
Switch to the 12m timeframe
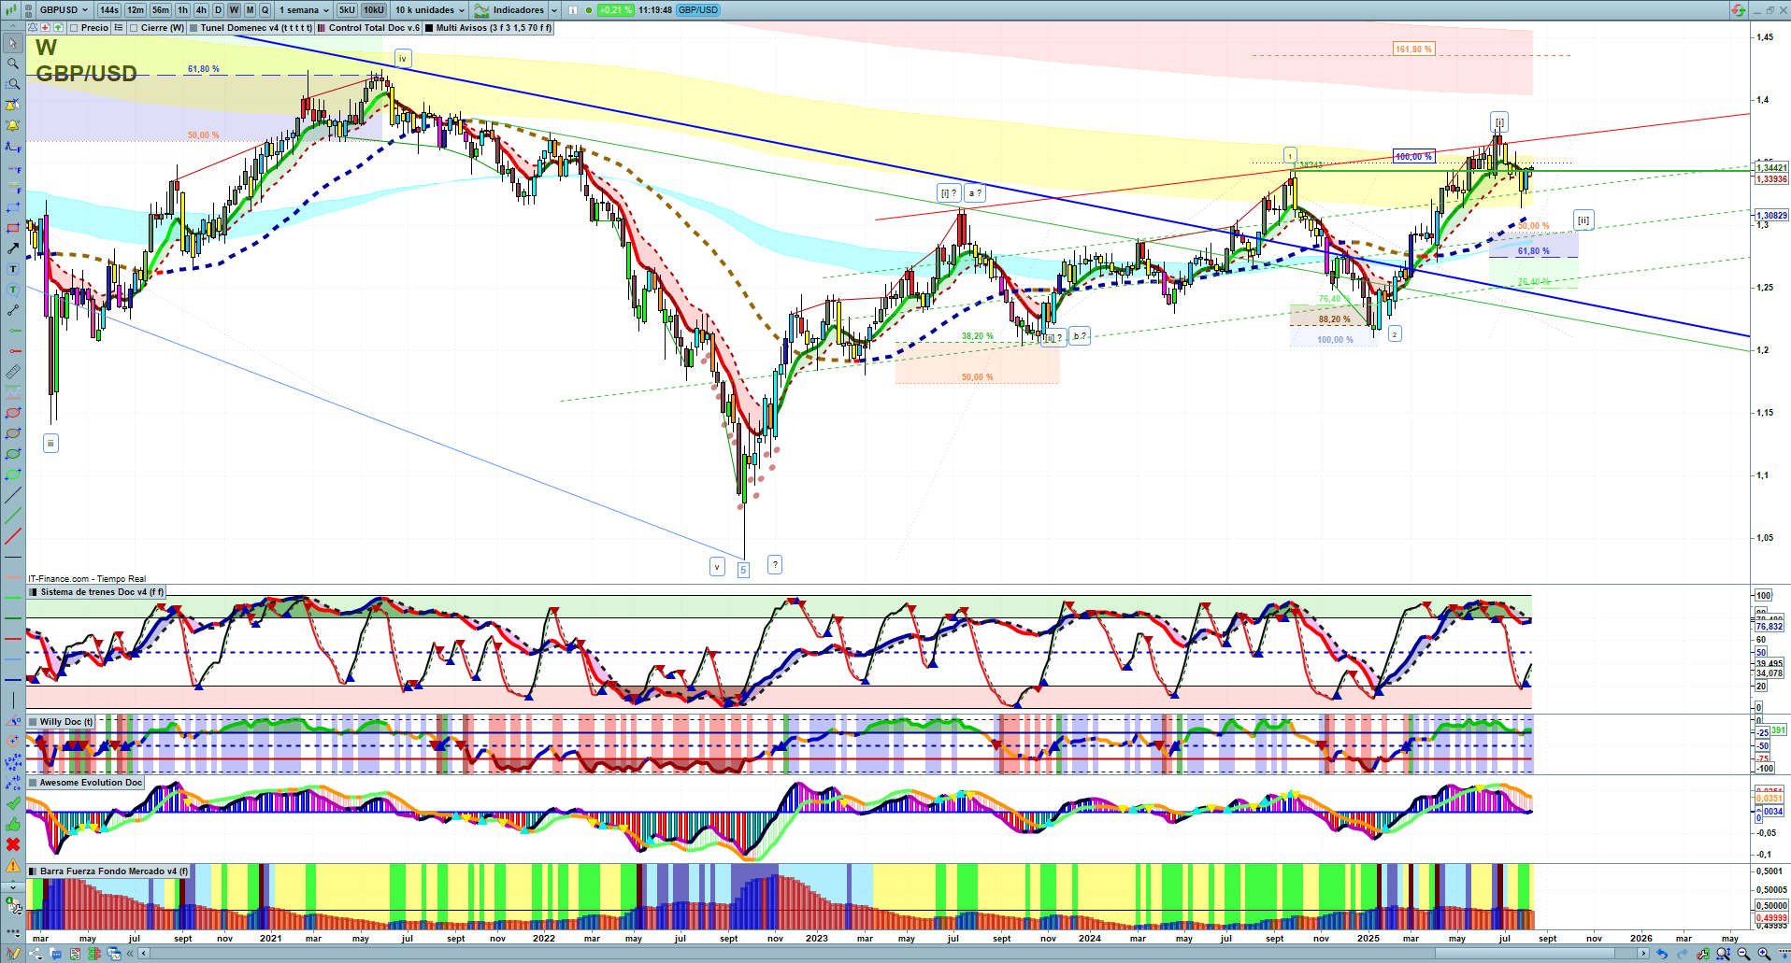click(x=136, y=10)
